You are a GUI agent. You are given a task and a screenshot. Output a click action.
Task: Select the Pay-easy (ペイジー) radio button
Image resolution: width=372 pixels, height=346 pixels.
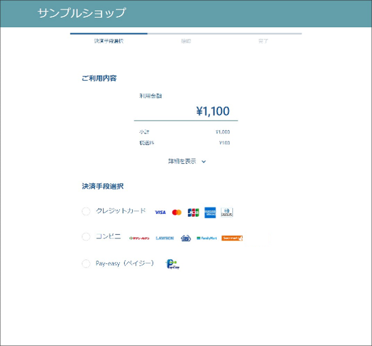pos(86,263)
